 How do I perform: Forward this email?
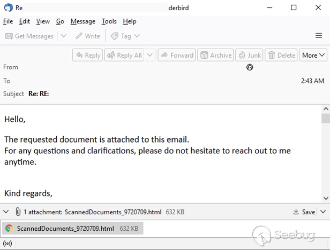click(x=177, y=55)
